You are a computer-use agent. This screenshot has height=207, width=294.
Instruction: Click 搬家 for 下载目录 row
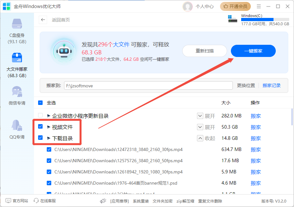(256, 139)
